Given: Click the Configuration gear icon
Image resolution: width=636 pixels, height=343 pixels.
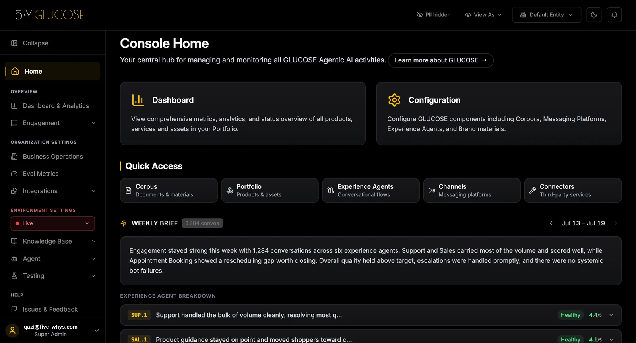Looking at the screenshot, I should click(394, 100).
